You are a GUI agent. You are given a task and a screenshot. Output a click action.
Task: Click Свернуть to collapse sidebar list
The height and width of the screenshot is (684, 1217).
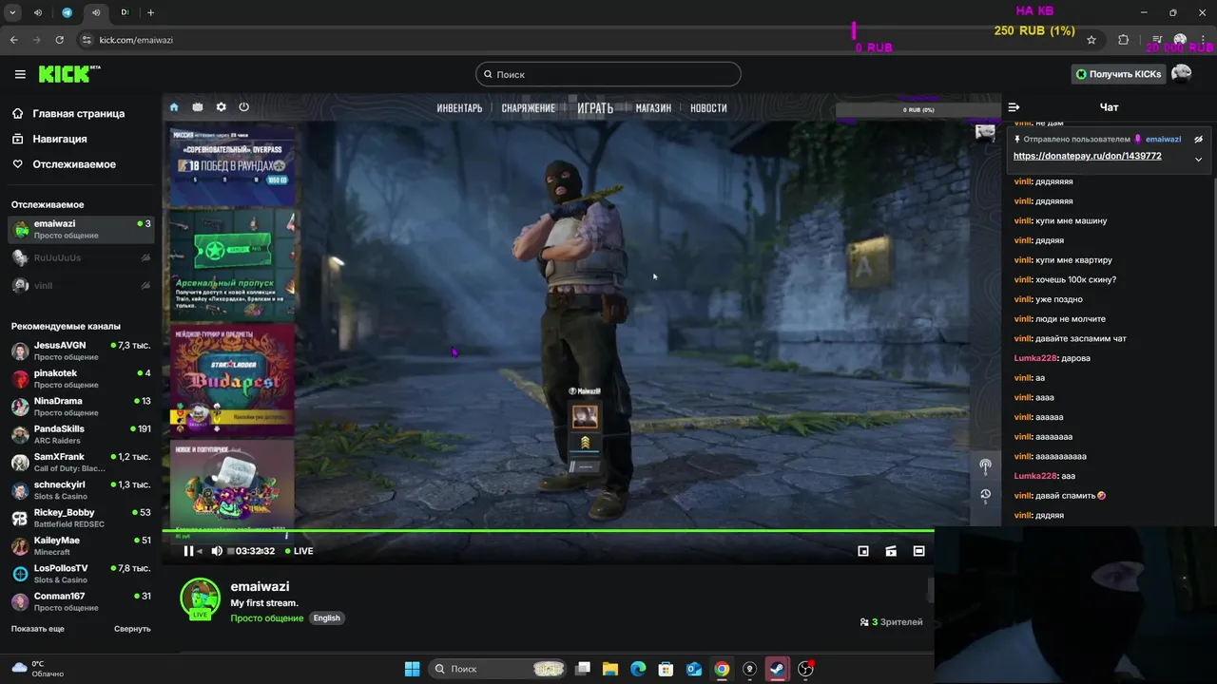point(132,629)
